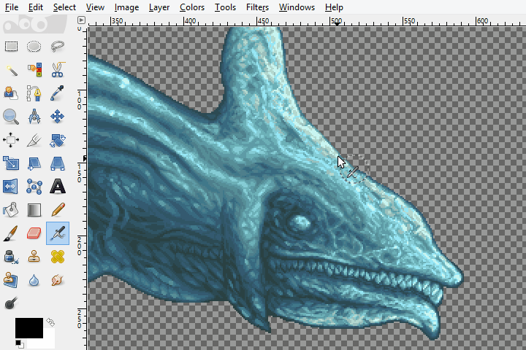Open the File menu
526x350 pixels.
pos(12,7)
